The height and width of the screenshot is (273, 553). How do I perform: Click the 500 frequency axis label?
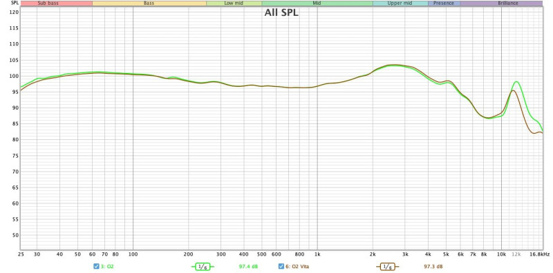coord(262,254)
